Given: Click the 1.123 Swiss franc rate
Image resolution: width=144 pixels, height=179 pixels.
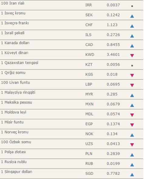Looking at the screenshot, I should (112, 25).
